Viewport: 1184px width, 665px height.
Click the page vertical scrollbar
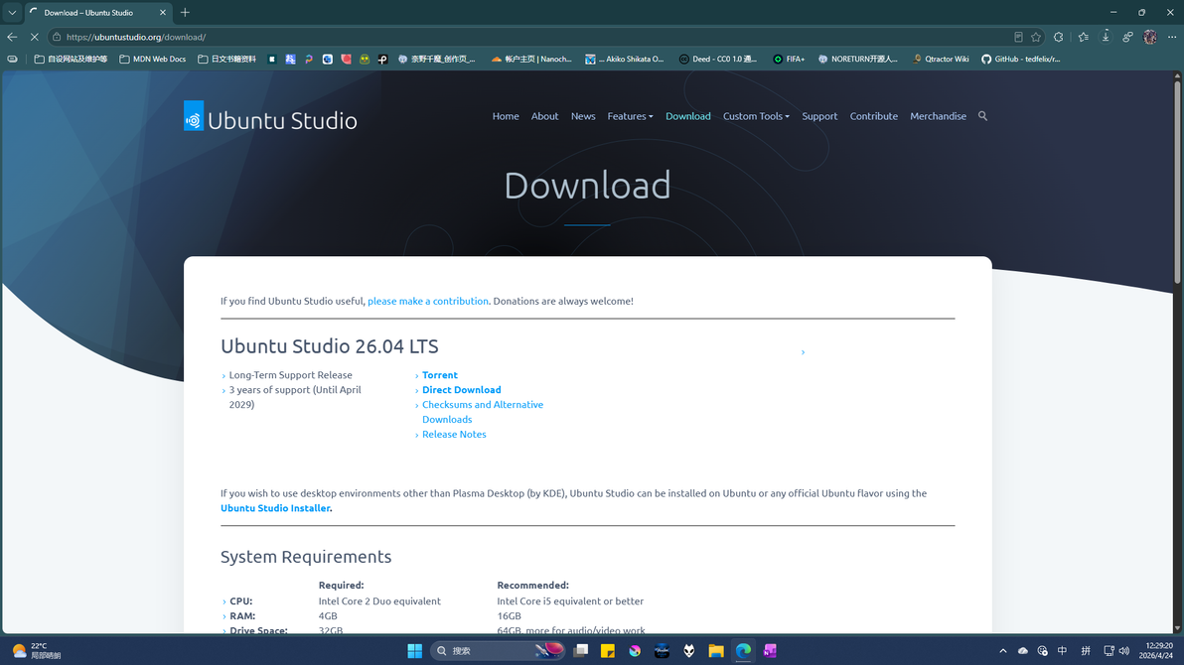point(1177,182)
